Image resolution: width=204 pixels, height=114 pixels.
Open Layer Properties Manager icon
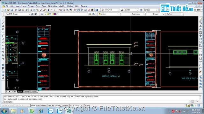pyautogui.click(x=42, y=14)
